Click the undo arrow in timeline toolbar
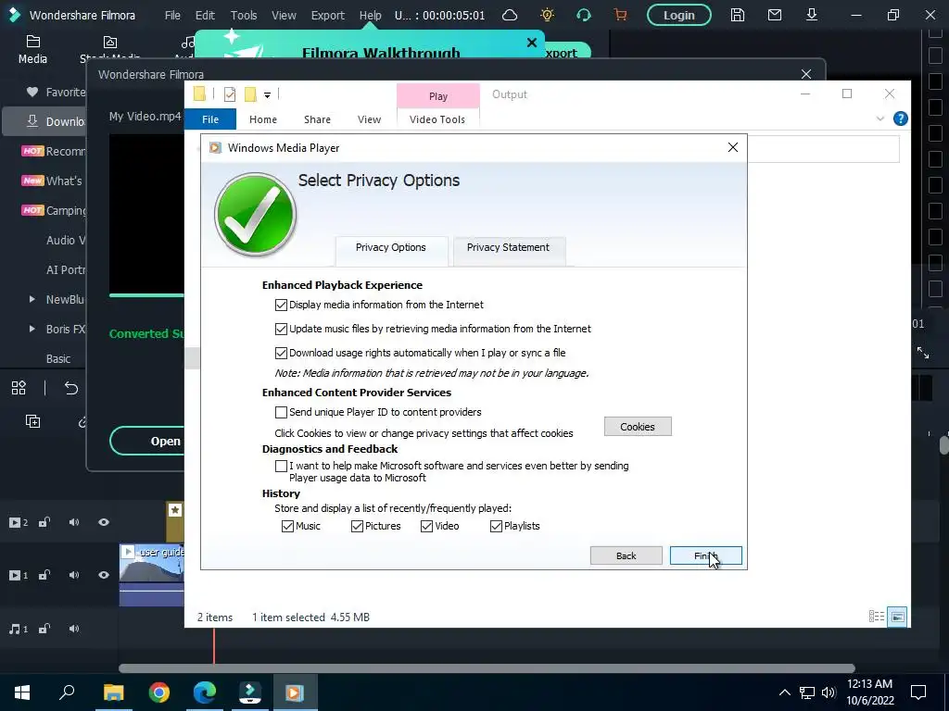Image resolution: width=949 pixels, height=711 pixels. click(x=71, y=388)
